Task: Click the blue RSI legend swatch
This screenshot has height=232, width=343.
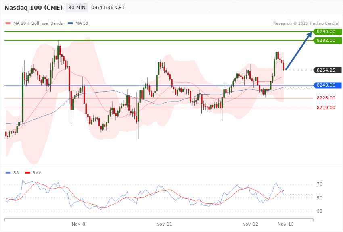Action: (x=8, y=173)
